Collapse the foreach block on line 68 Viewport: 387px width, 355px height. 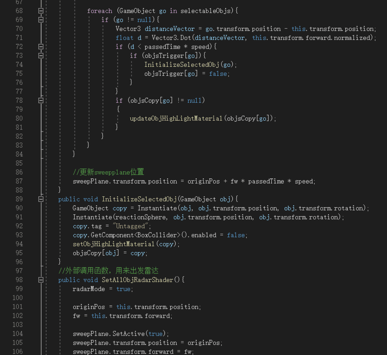(41, 11)
